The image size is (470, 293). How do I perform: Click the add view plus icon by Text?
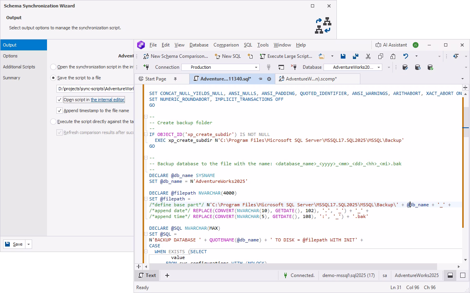(167, 275)
